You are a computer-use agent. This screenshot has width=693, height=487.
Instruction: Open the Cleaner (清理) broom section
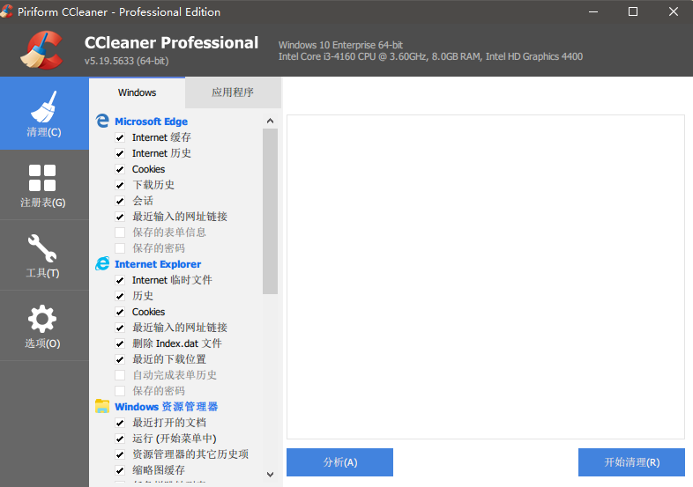click(x=44, y=114)
